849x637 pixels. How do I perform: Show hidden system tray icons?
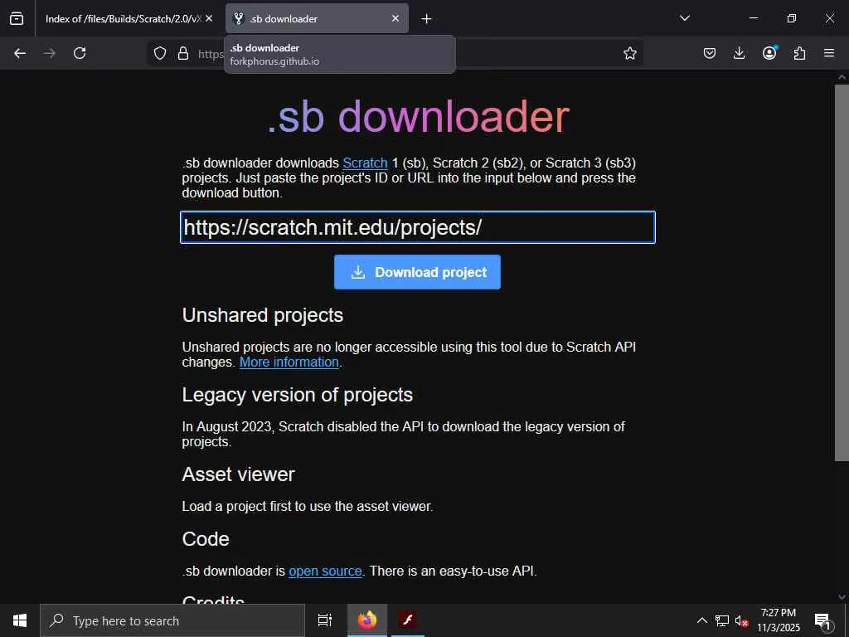[x=701, y=620]
